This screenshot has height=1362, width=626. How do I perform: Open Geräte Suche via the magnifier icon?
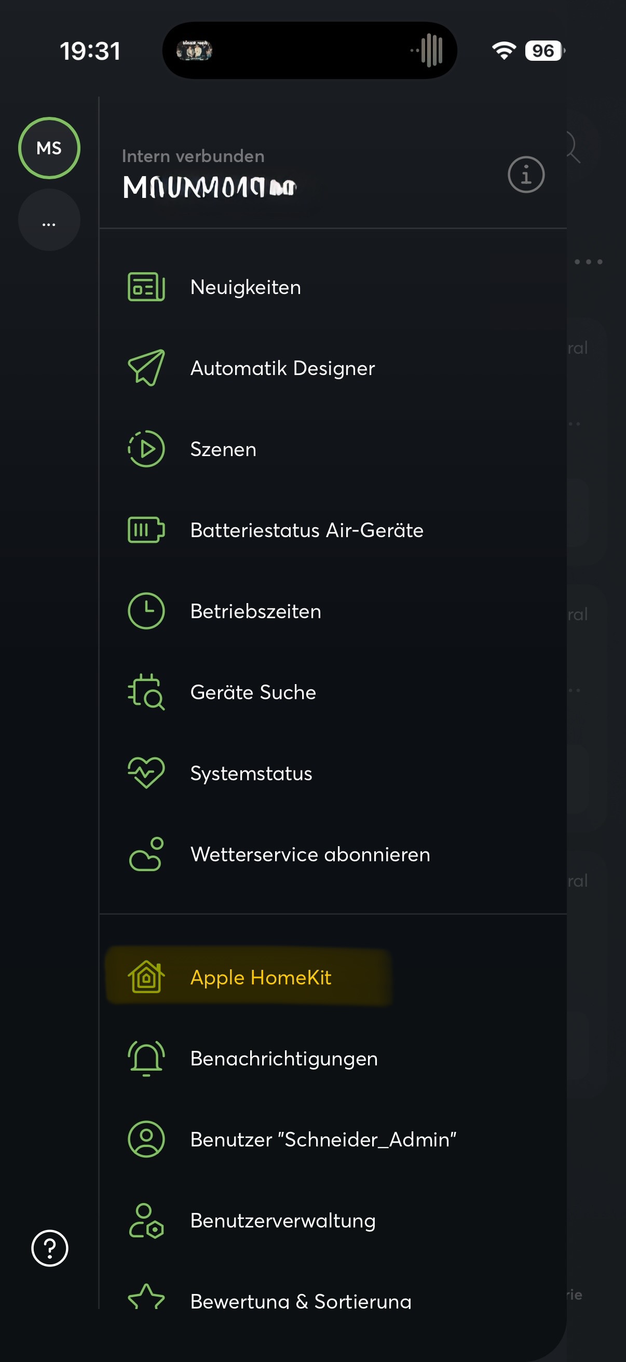146,692
